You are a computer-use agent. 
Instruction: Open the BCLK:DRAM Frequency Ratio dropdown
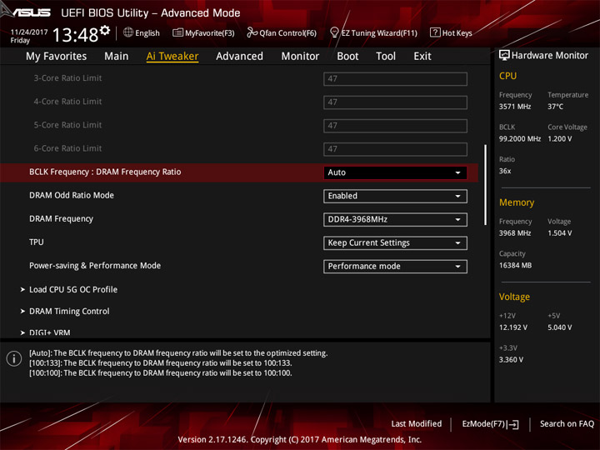[x=395, y=172]
